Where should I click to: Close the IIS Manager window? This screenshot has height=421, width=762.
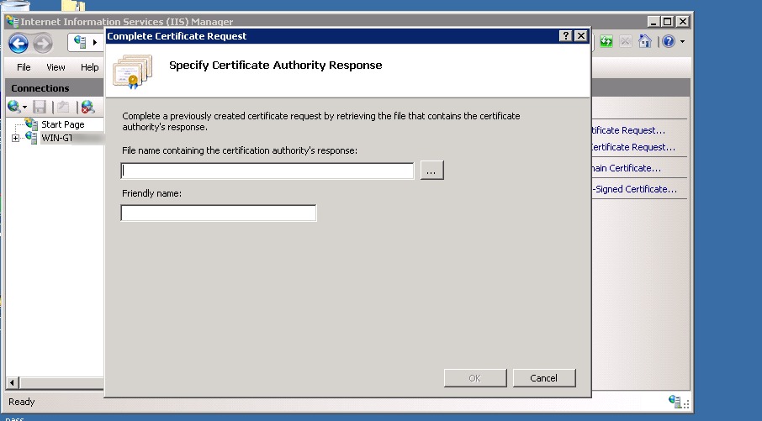click(683, 21)
